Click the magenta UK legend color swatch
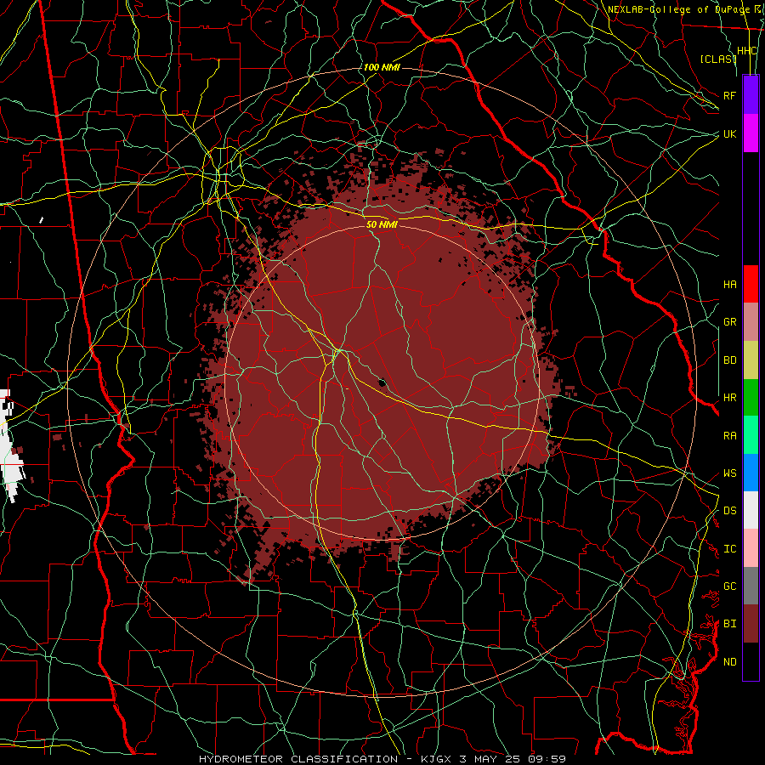 (x=751, y=133)
